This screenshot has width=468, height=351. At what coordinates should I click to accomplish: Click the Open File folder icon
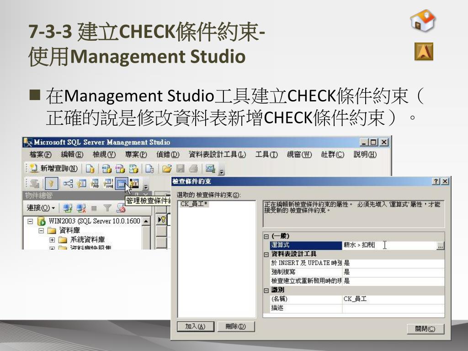coord(167,169)
